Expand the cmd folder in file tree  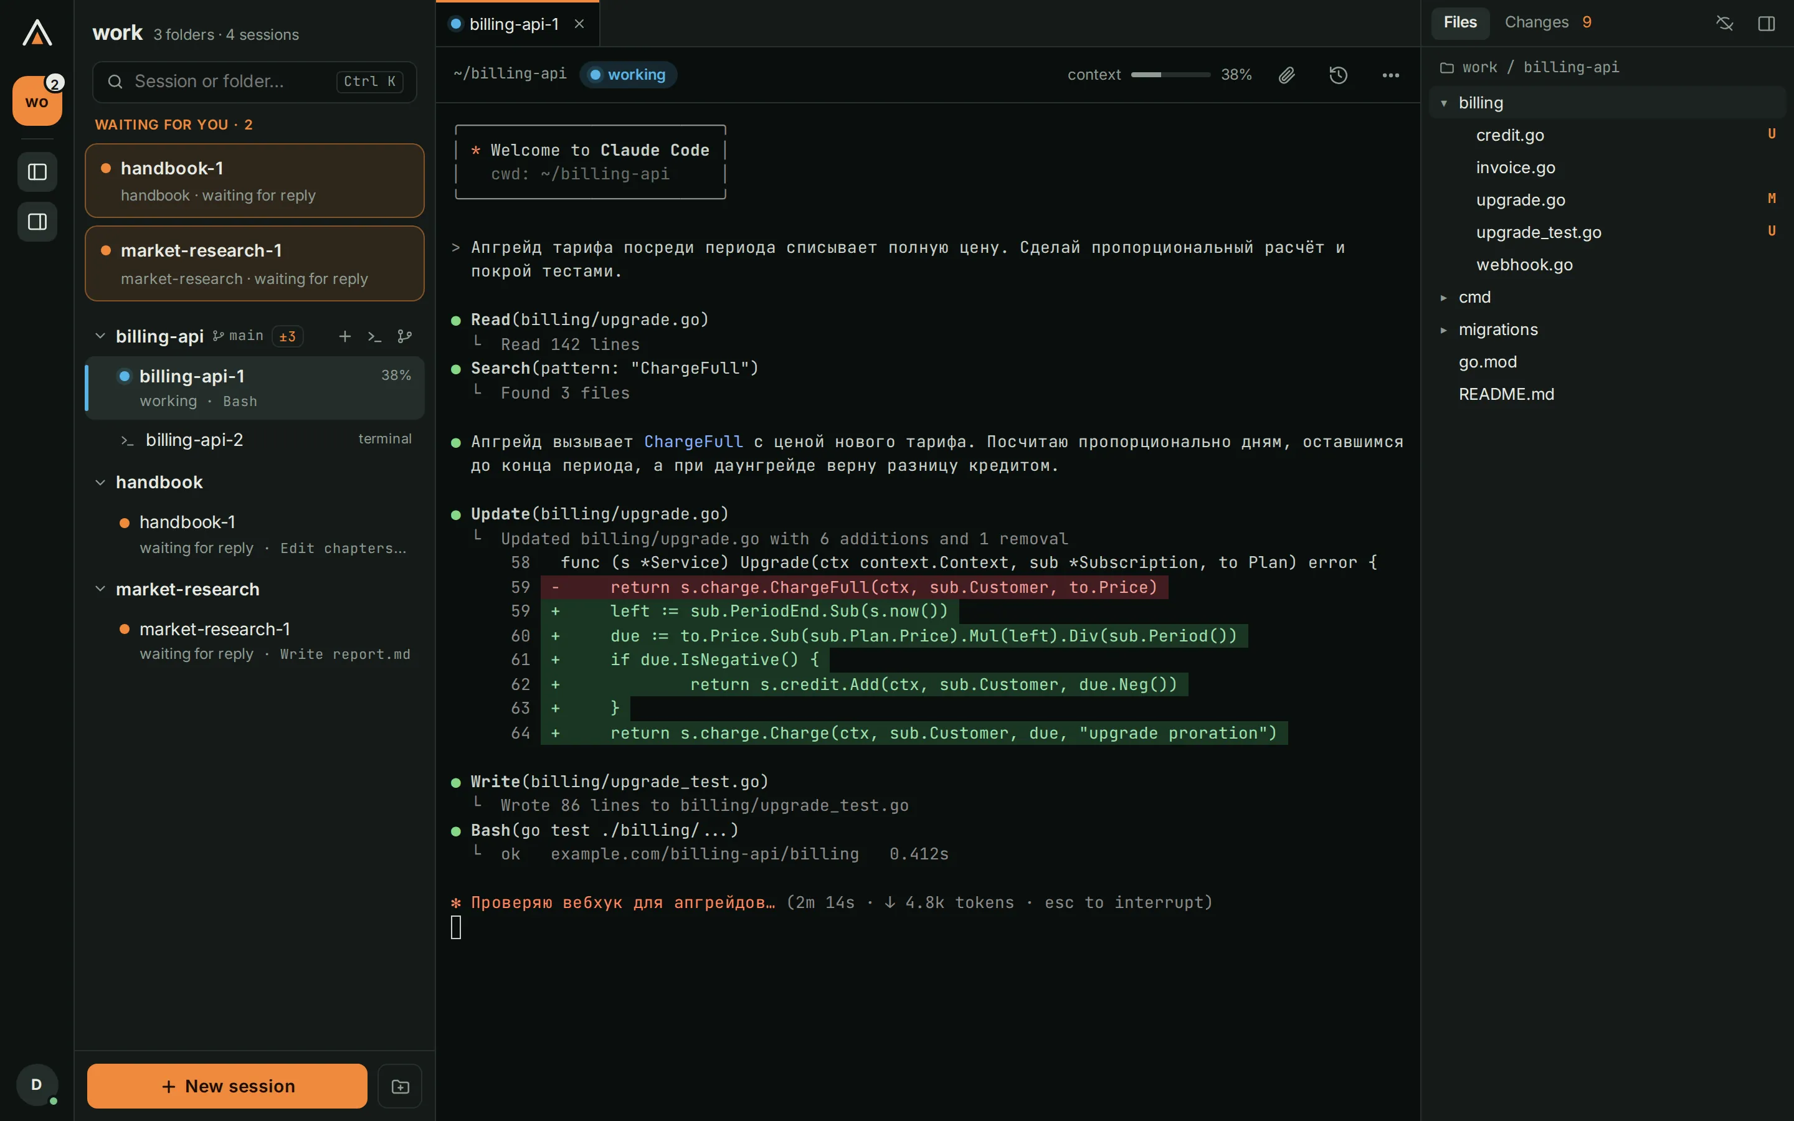[x=1444, y=297]
